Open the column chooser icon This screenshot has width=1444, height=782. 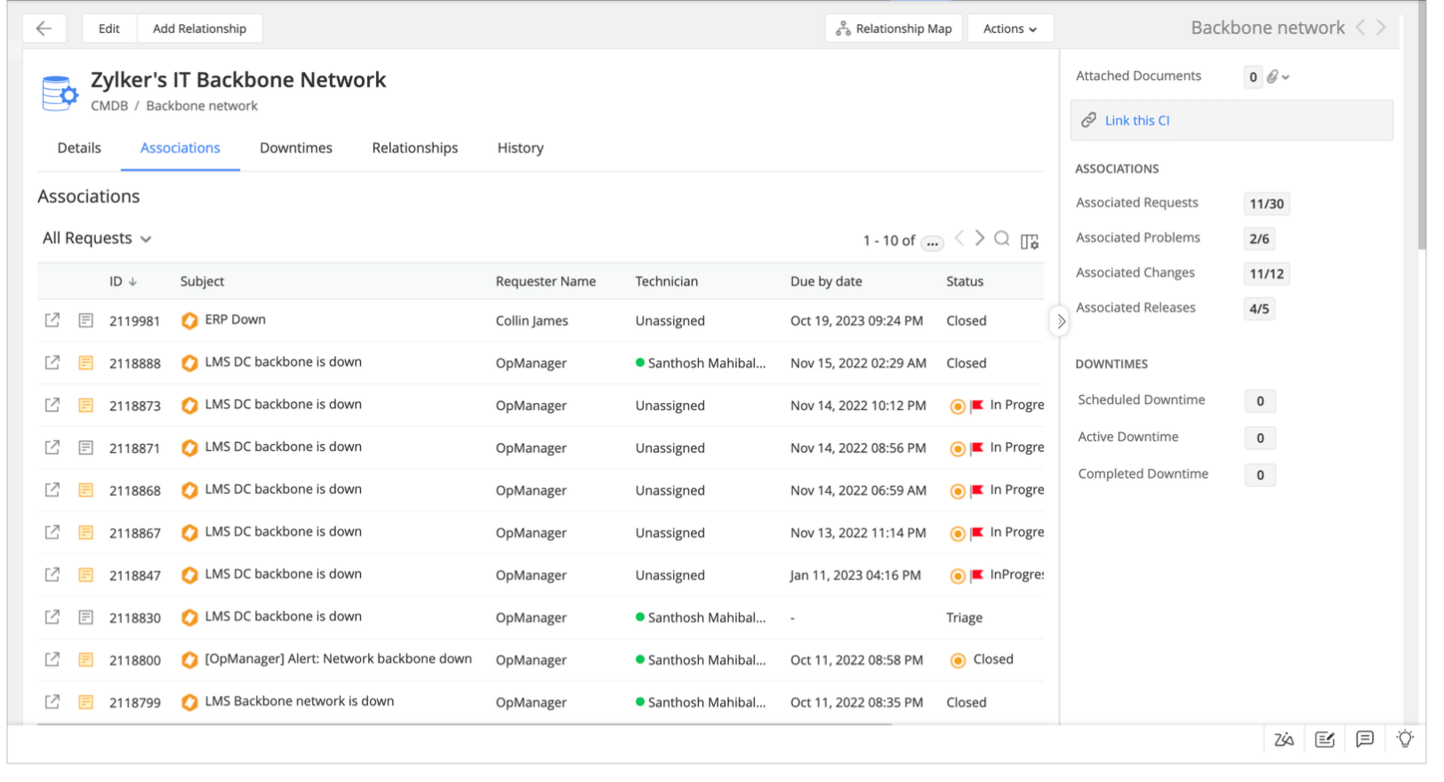(x=1030, y=241)
